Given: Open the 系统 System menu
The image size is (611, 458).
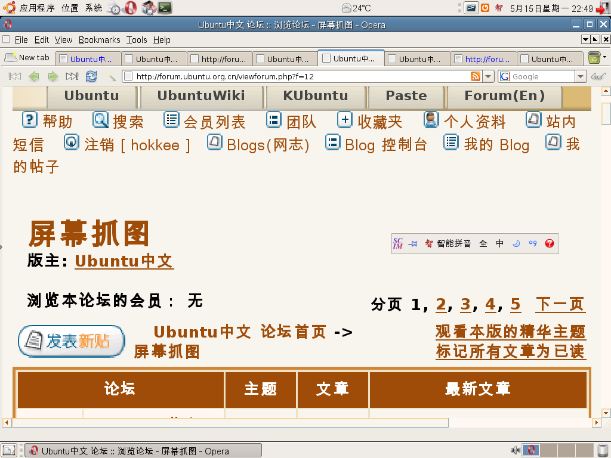Looking at the screenshot, I should (94, 8).
